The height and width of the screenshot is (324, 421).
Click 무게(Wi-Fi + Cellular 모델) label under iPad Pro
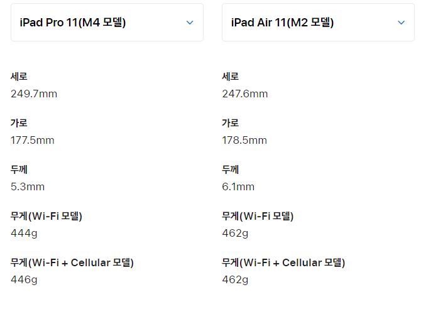[x=72, y=262]
